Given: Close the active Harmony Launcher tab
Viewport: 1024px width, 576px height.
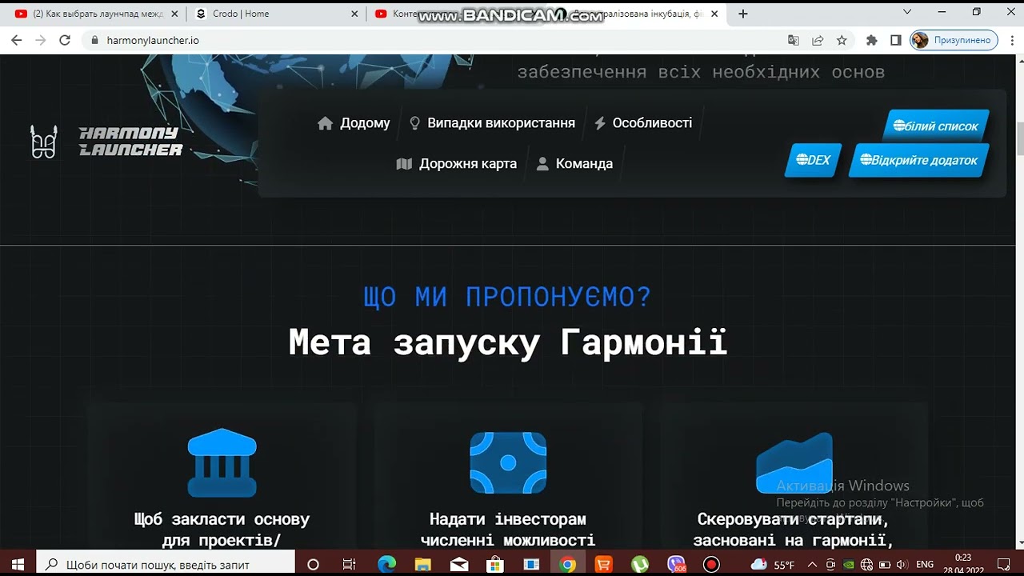Looking at the screenshot, I should [713, 14].
